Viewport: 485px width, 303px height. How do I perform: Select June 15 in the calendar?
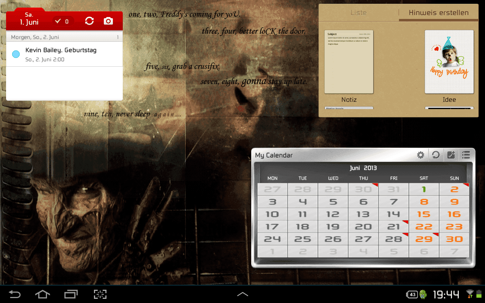[424, 214]
